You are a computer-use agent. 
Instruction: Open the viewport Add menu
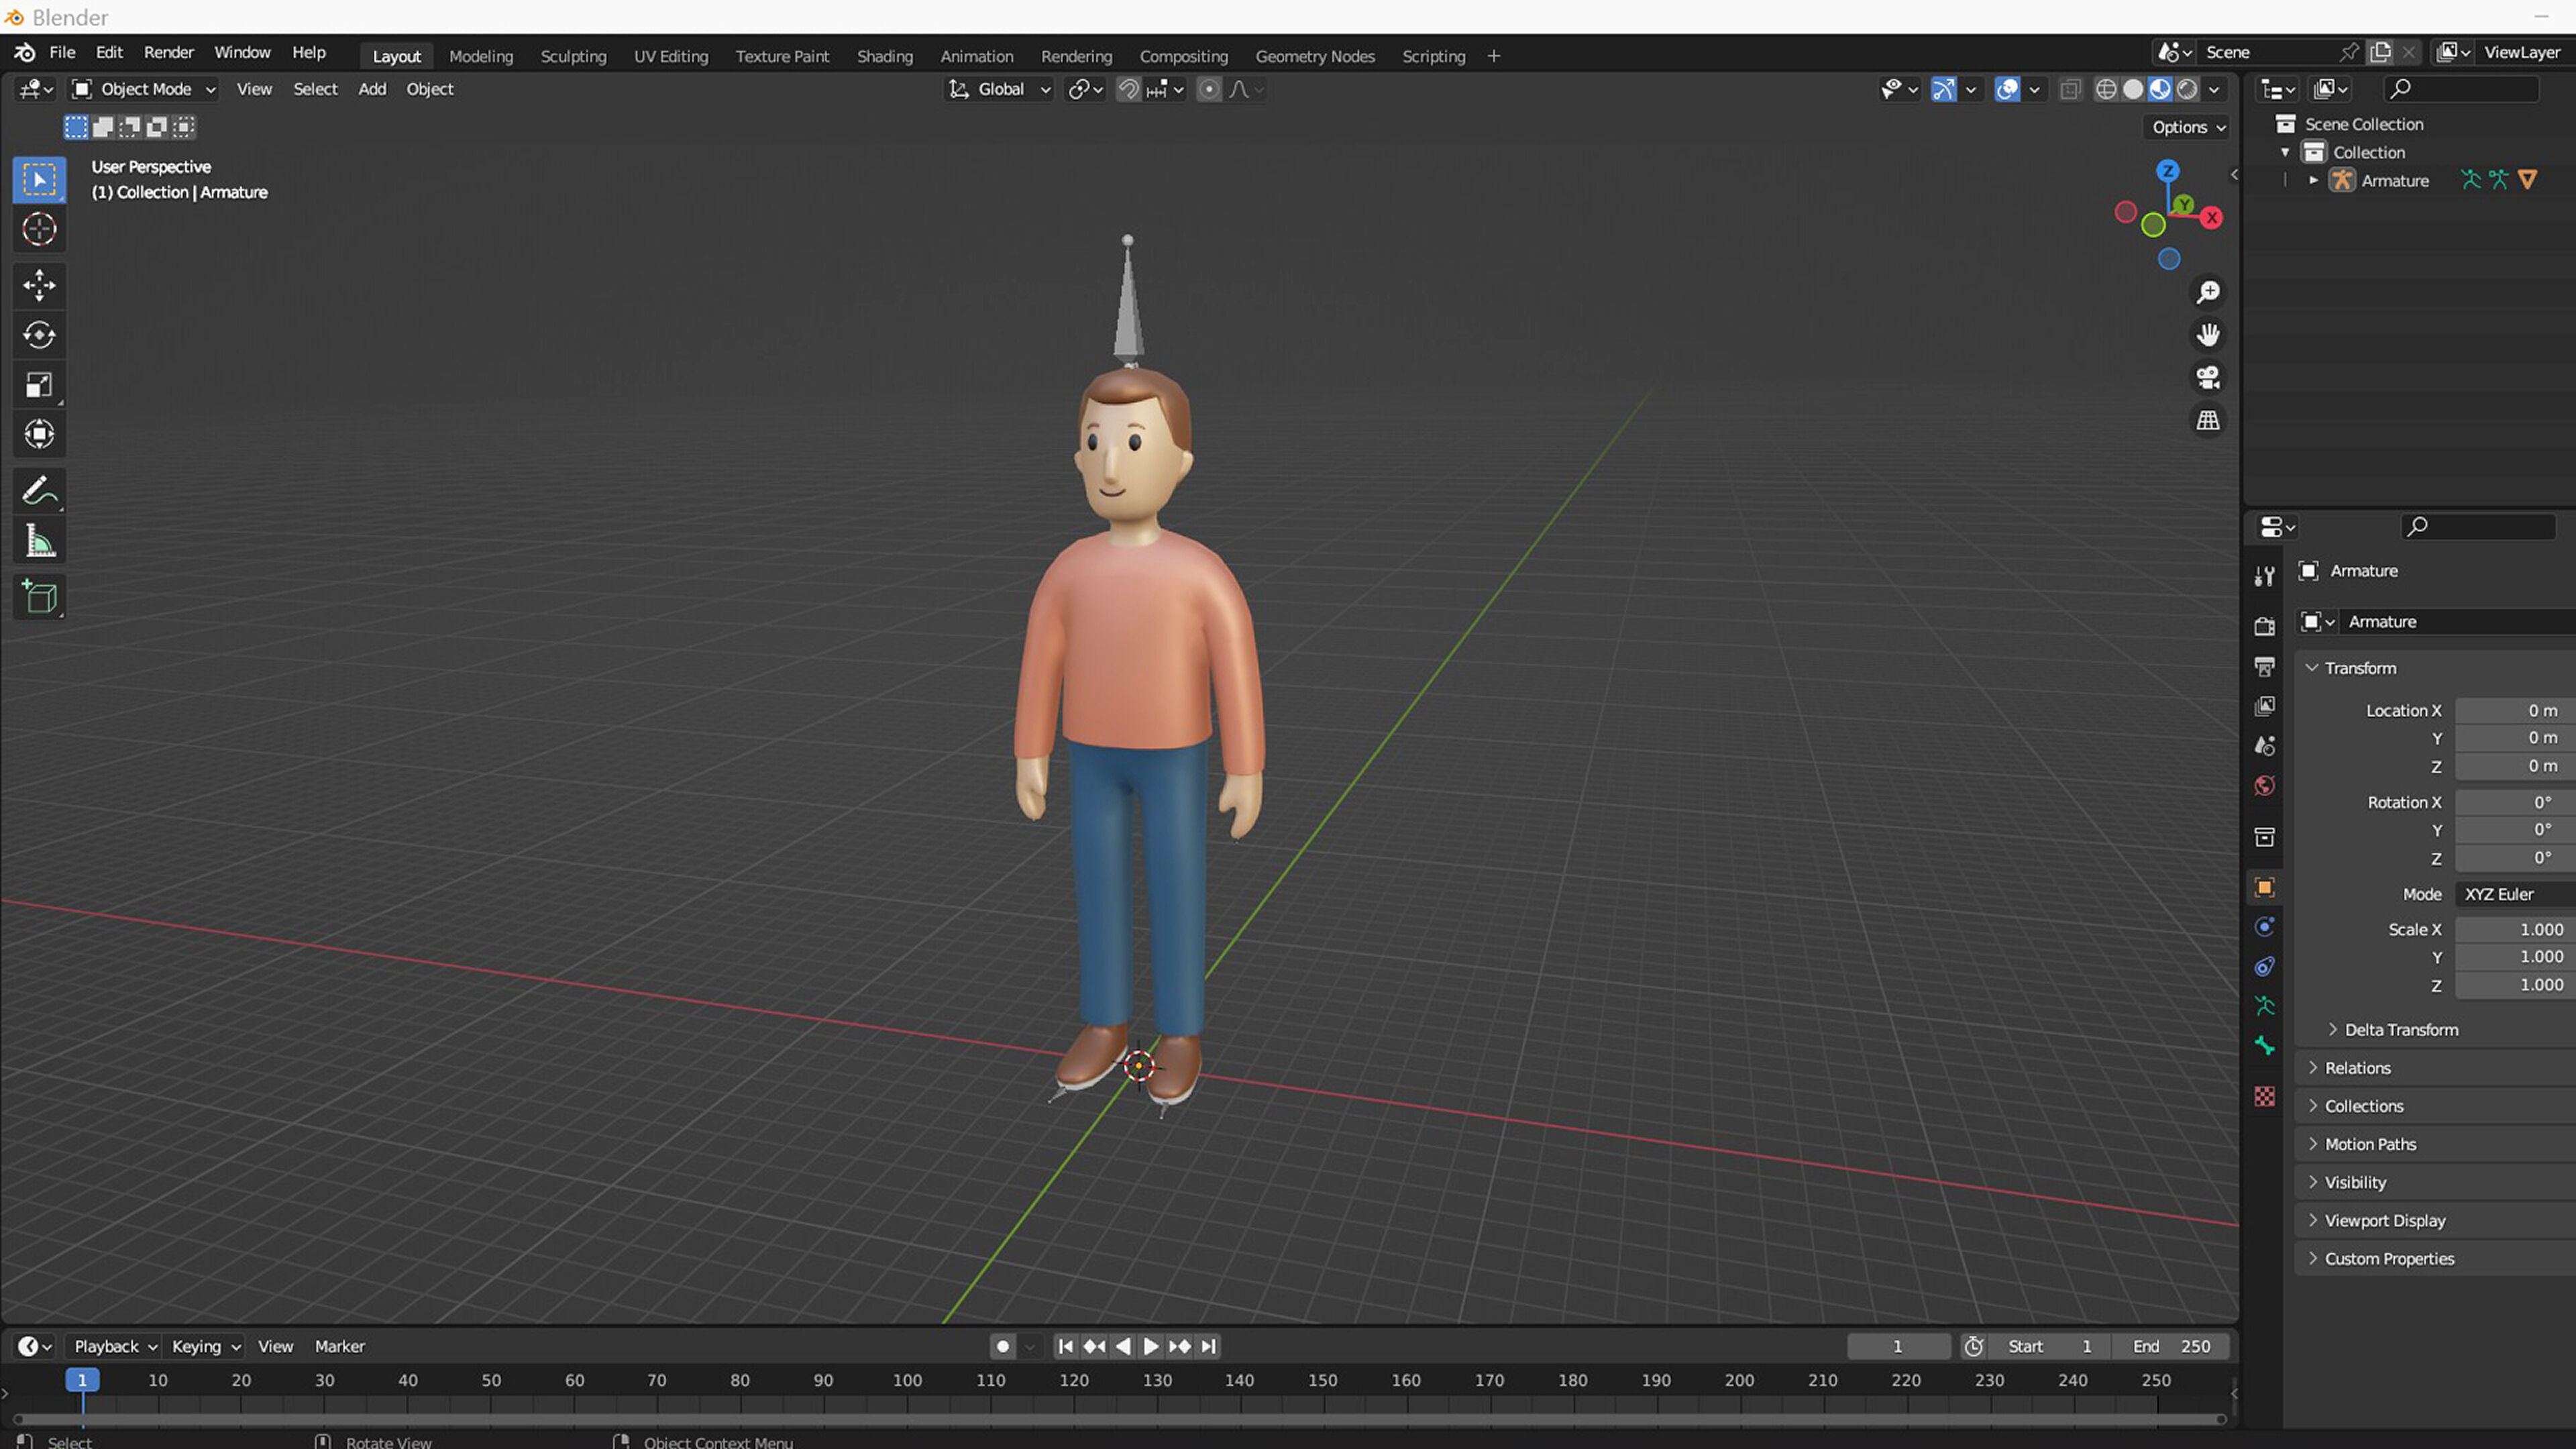[372, 90]
